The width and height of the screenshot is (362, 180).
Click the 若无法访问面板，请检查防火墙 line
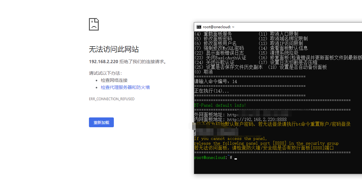264,148
